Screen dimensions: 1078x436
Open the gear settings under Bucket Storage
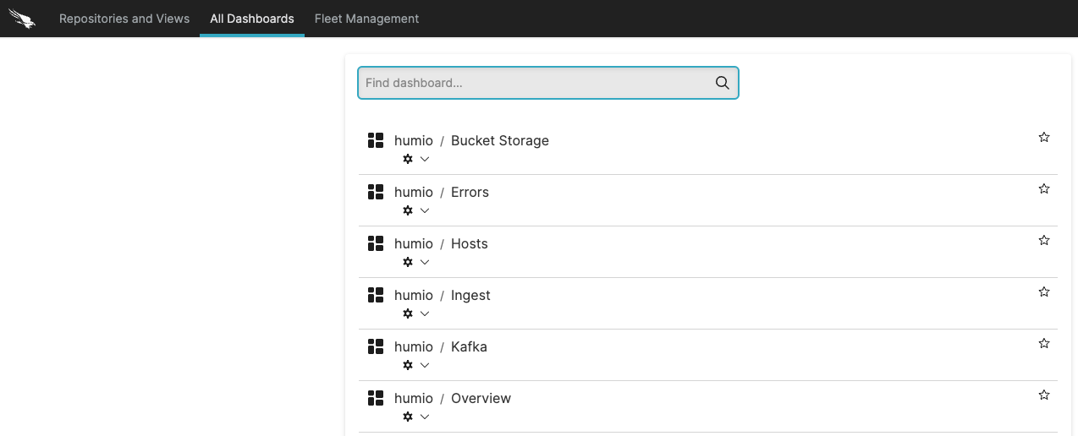[x=408, y=159]
